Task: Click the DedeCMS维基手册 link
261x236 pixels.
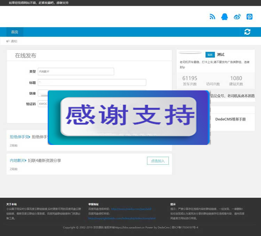Action: [230, 119]
